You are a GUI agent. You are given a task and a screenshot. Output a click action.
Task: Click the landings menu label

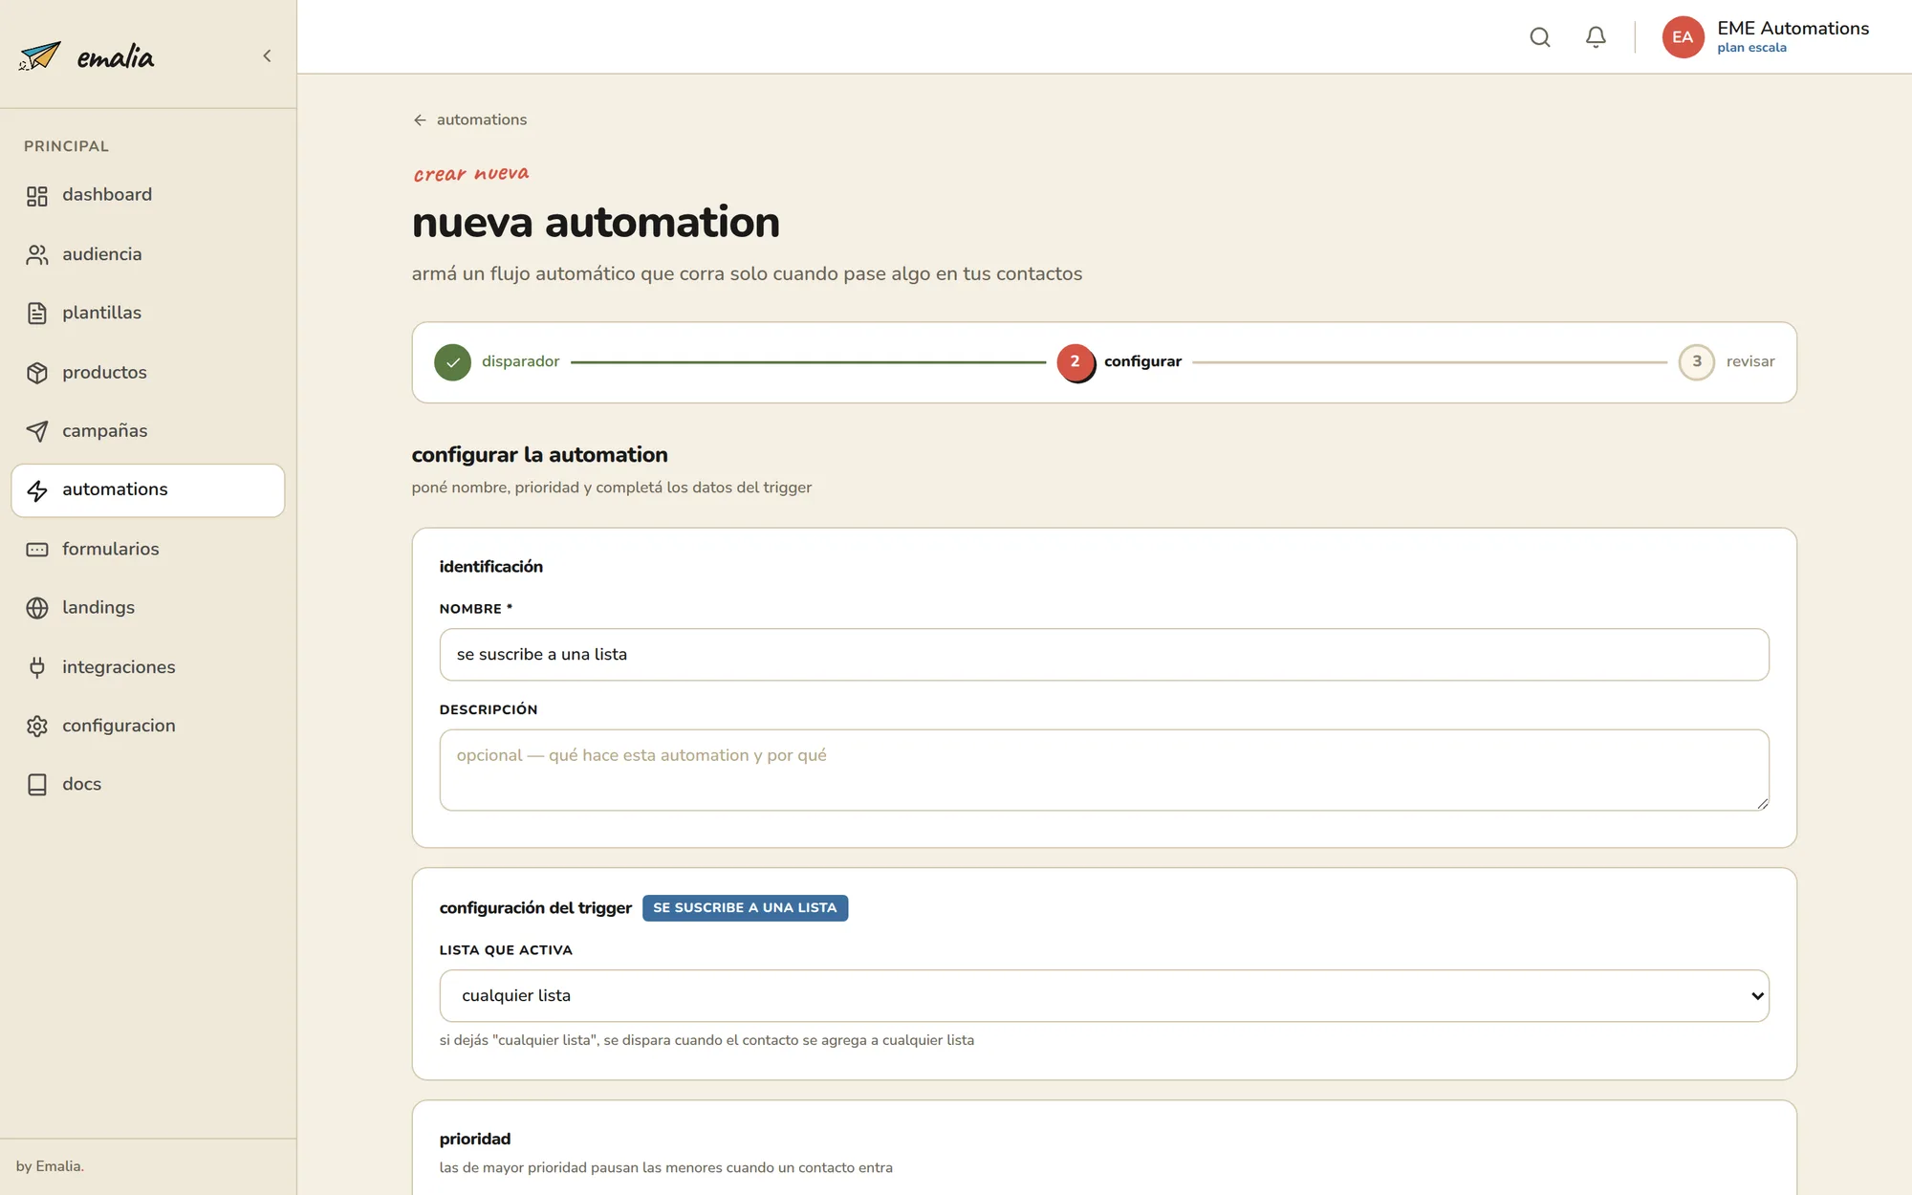(98, 607)
